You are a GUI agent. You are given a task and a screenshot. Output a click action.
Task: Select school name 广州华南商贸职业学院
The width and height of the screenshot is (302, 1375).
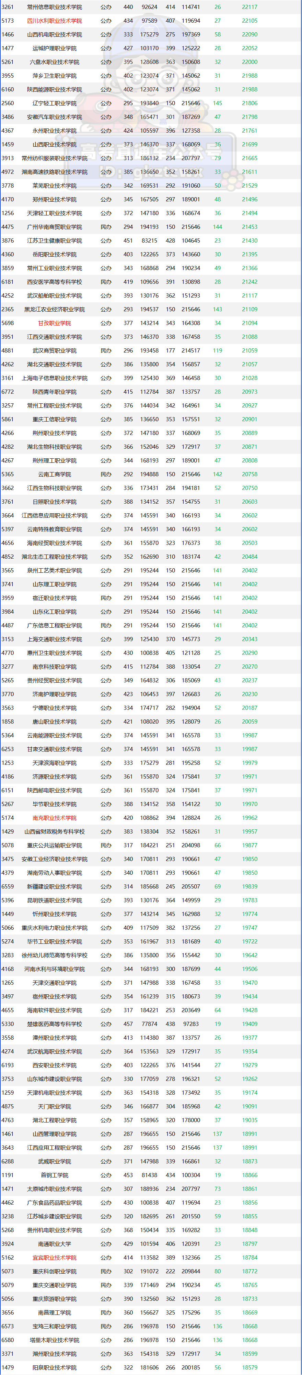pos(55,227)
